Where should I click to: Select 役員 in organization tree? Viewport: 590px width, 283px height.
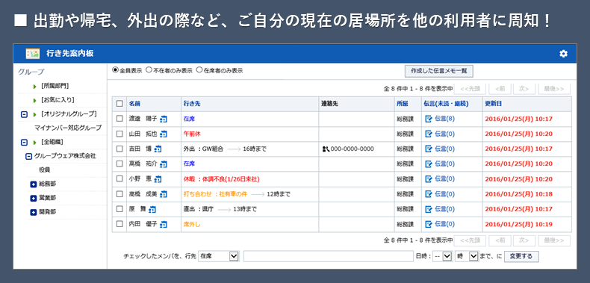pos(44,170)
